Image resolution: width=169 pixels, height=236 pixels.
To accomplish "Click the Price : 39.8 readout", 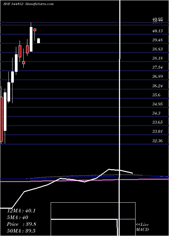I will click(x=21, y=224).
